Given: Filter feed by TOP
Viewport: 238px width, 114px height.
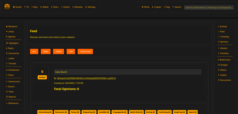Looking at the screenshot, I should 71,51.
